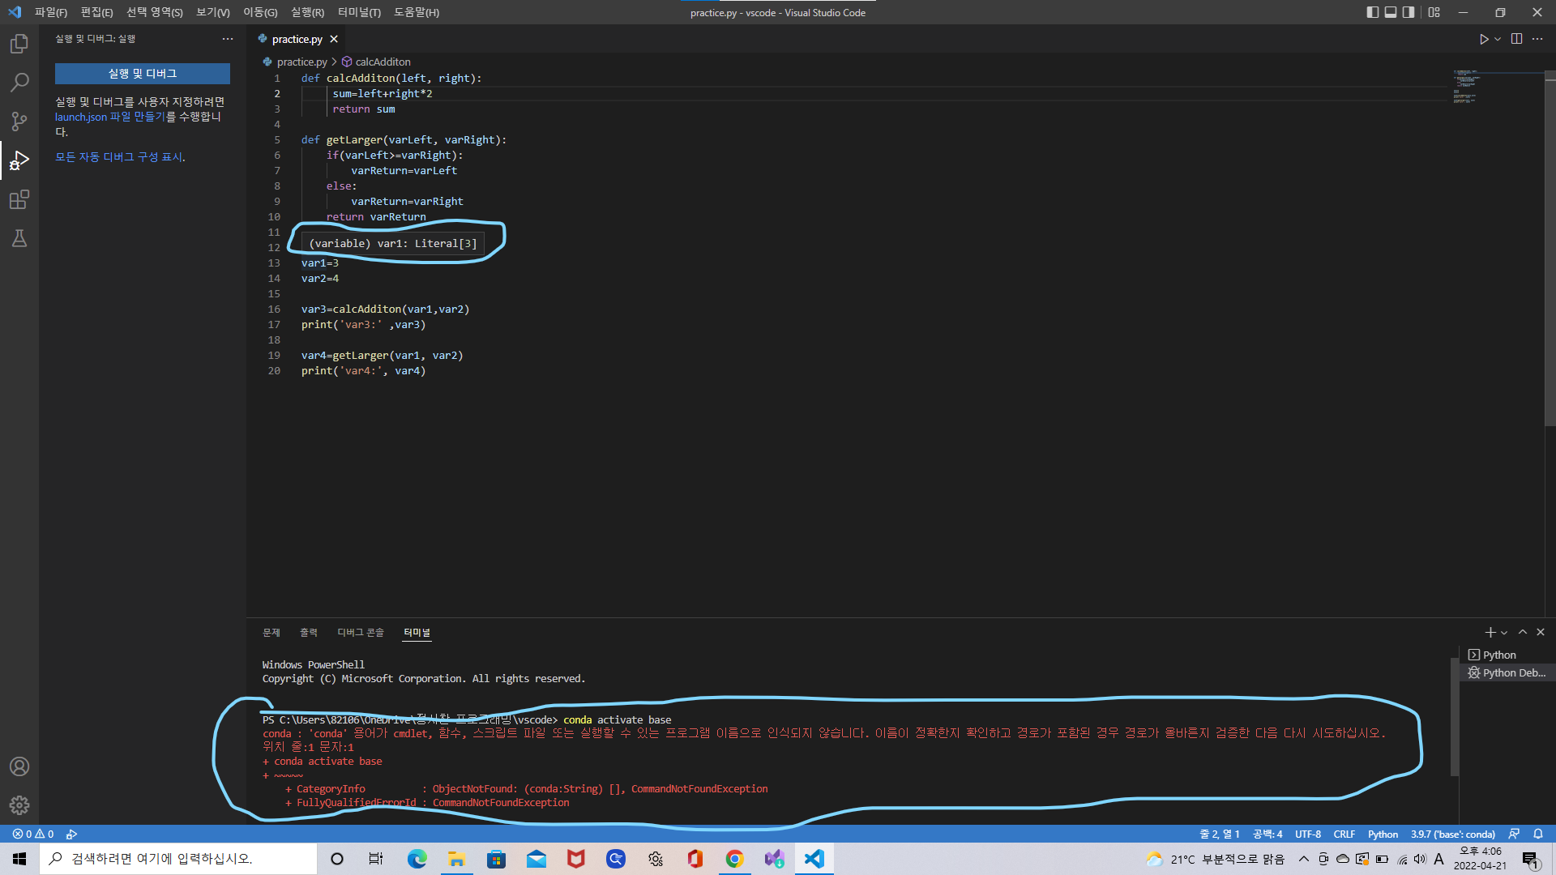Open the Explorer view in activity bar
The height and width of the screenshot is (875, 1556).
[19, 44]
